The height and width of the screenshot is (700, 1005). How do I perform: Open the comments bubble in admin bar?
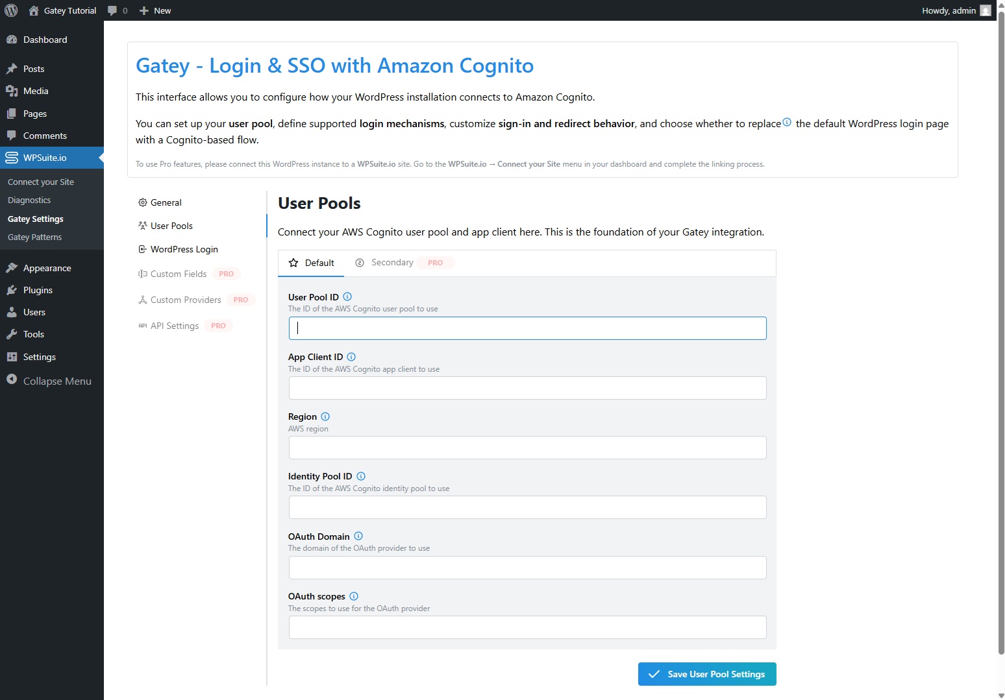[117, 10]
